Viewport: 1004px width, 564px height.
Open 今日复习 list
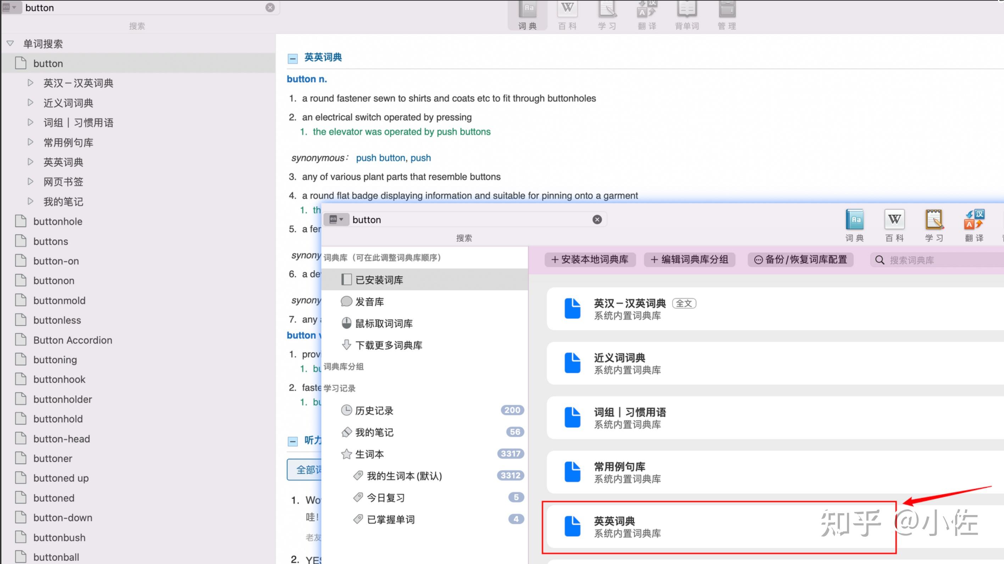pos(425,498)
